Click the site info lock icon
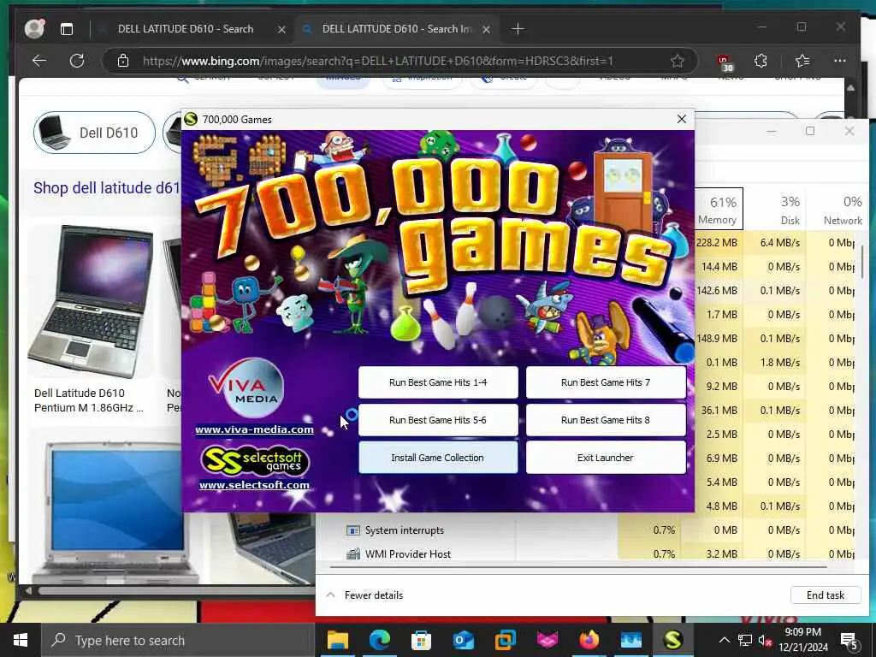Viewport: 876px width, 657px height. click(123, 61)
